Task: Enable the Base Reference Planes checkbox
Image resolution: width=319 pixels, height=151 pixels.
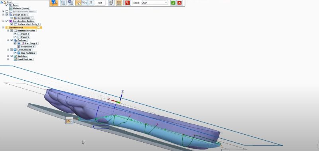Action: pos(7,12)
